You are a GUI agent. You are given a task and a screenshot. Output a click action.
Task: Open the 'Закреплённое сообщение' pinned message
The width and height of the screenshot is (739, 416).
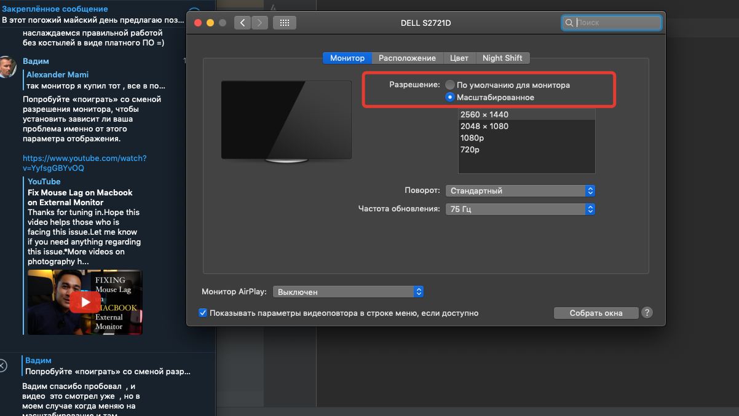coord(93,14)
